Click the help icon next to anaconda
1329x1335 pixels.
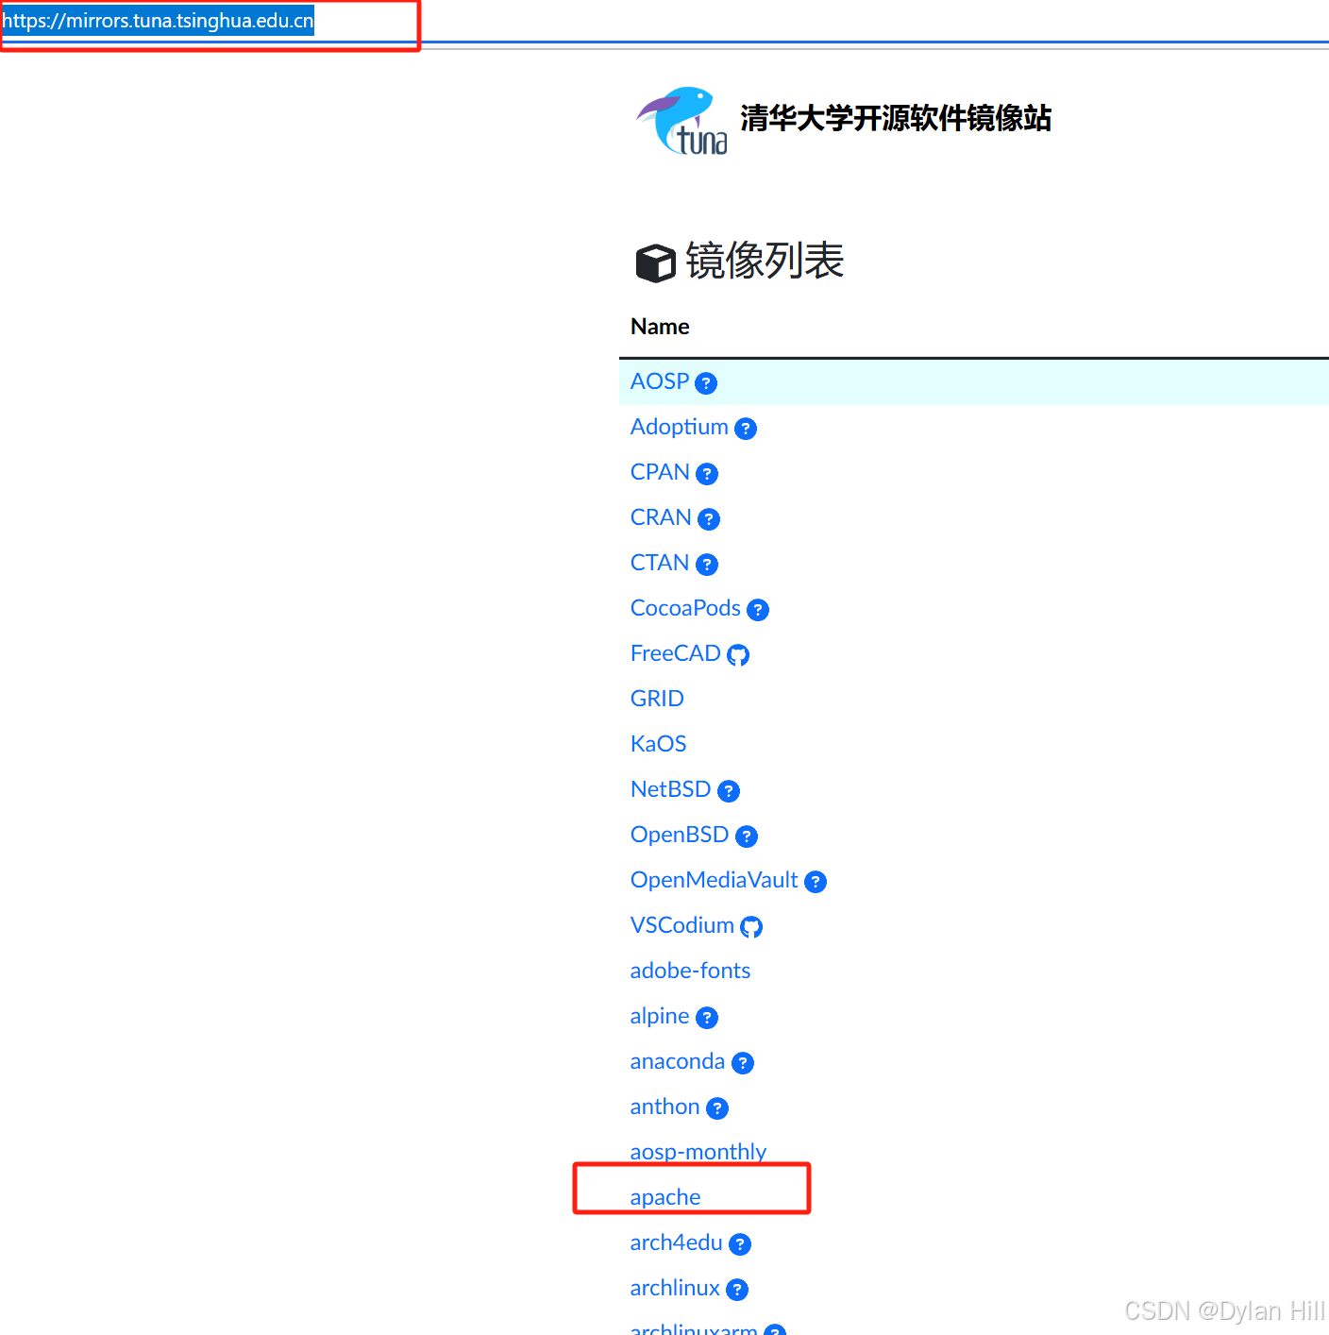point(743,1063)
